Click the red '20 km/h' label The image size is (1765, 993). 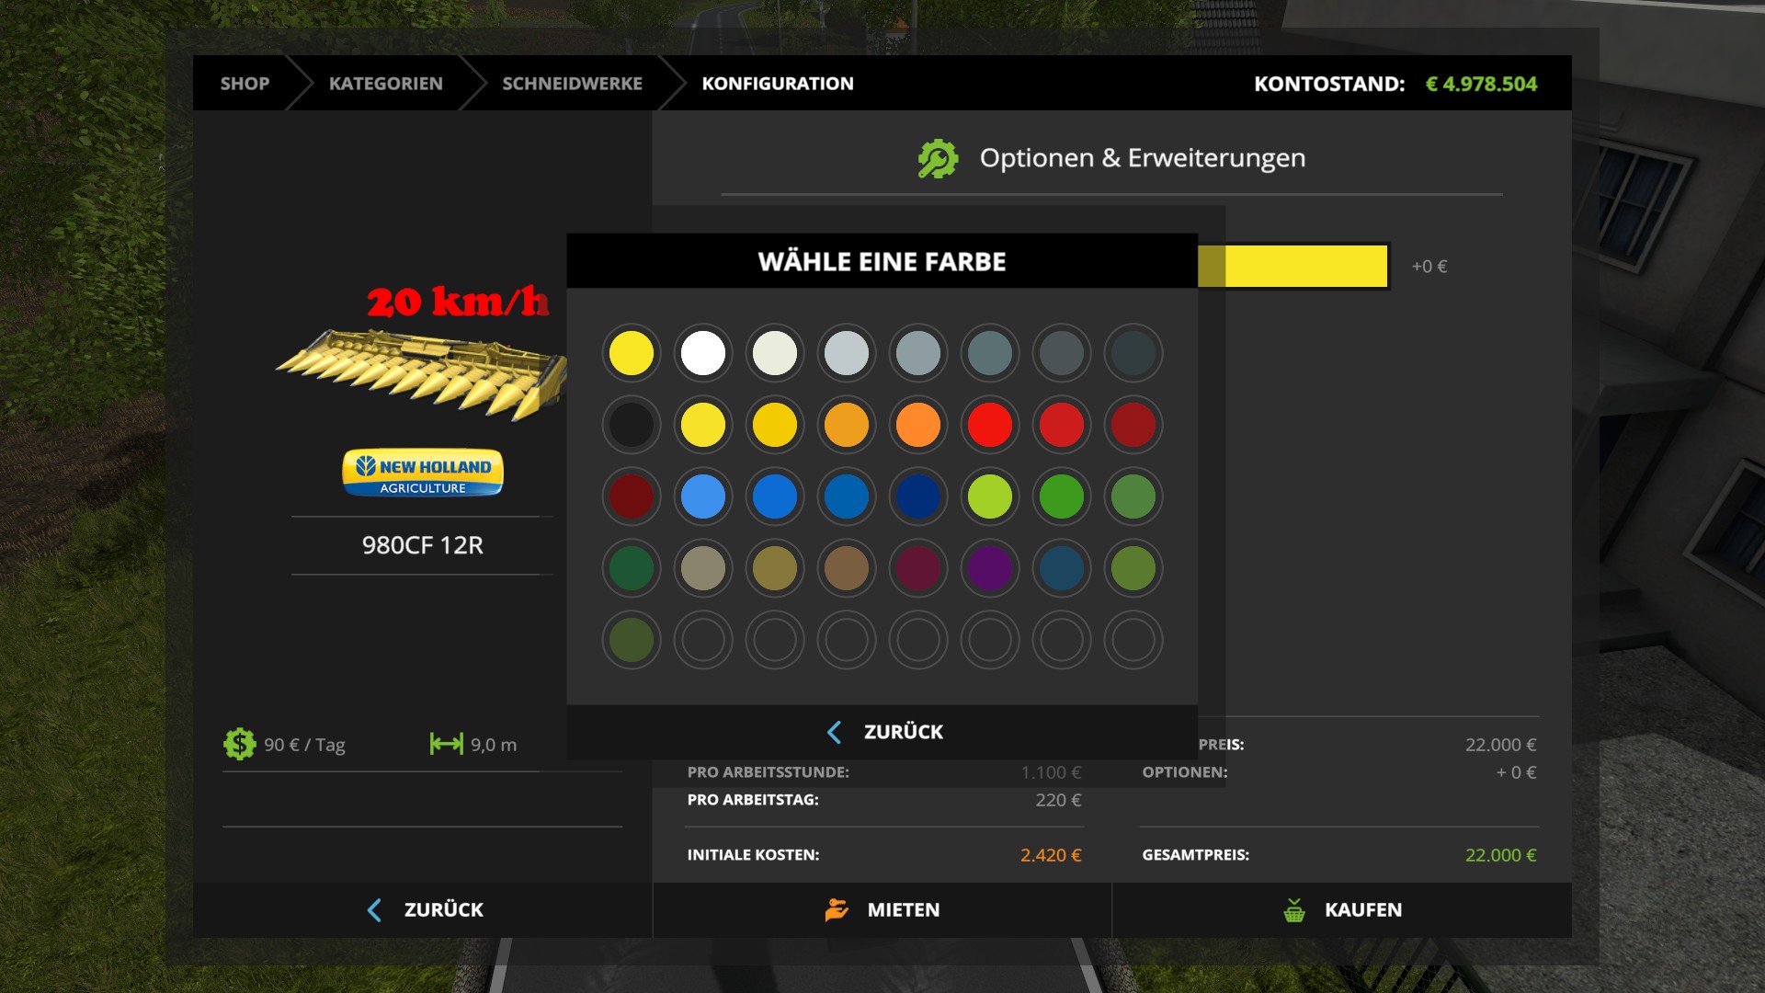458,302
